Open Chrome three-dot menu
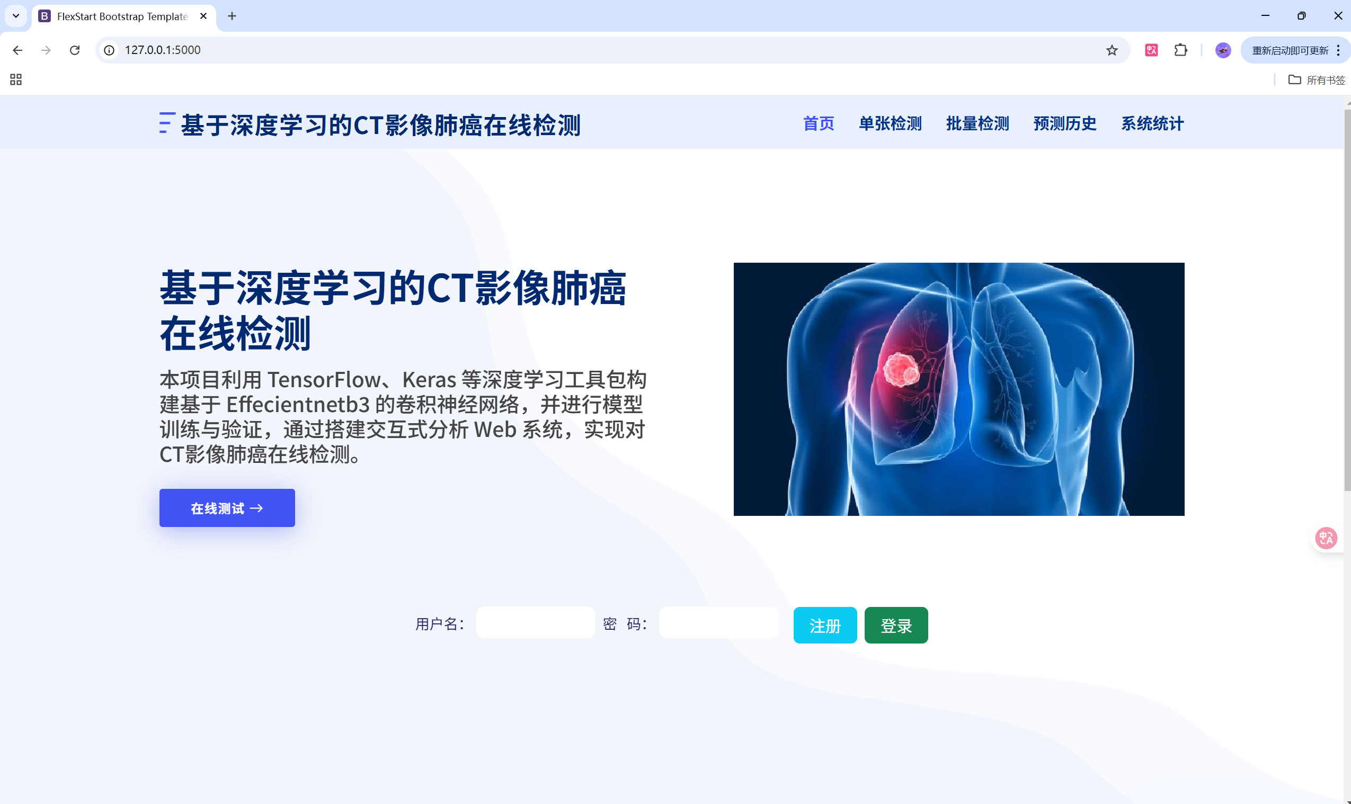 [1338, 50]
